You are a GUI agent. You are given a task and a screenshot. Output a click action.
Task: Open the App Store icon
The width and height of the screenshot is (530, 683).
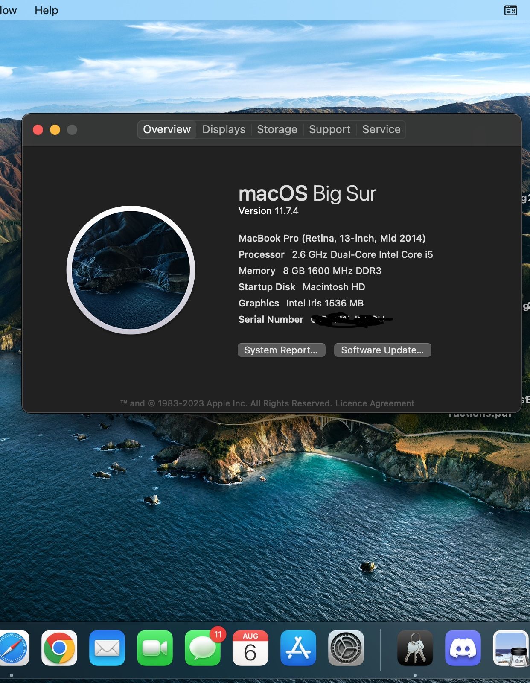298,648
